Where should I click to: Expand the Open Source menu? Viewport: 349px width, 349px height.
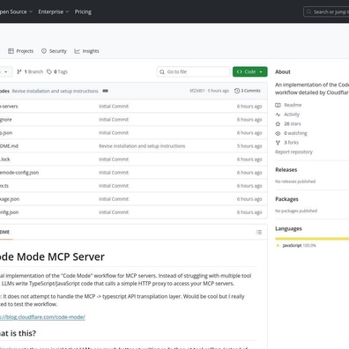click(16, 11)
